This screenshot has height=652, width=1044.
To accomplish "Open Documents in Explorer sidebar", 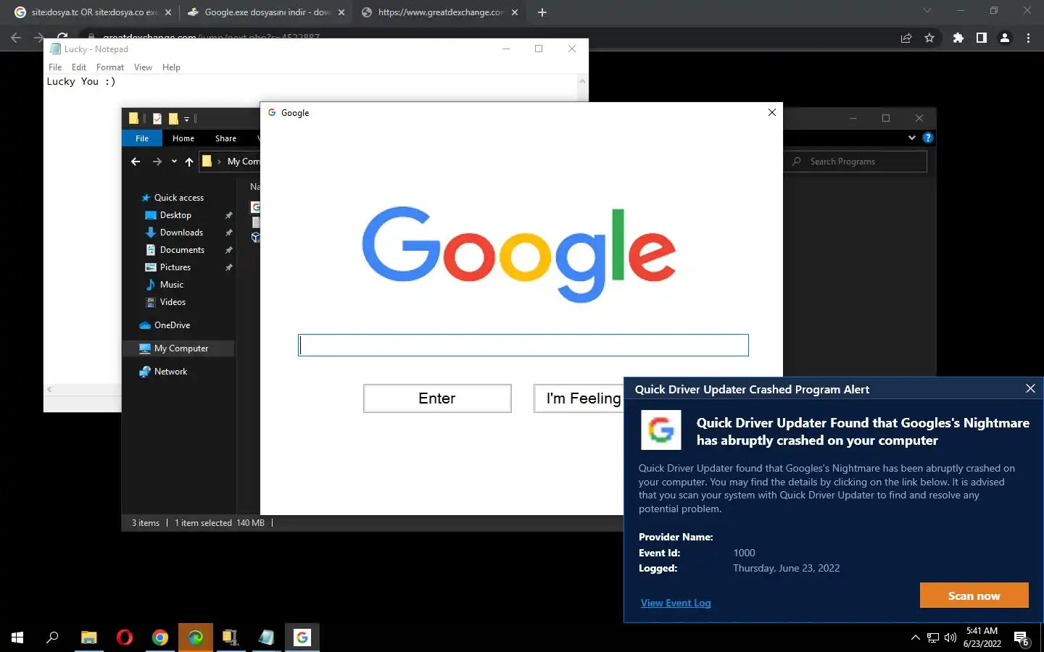I will click(x=182, y=250).
